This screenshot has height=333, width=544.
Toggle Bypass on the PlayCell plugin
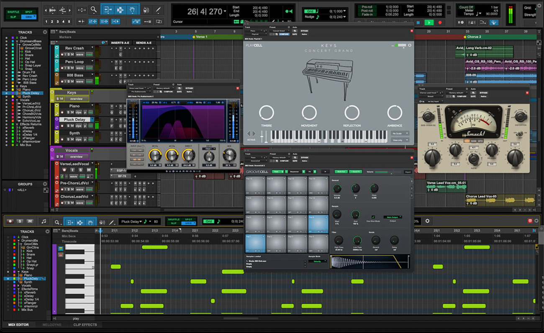[304, 31]
